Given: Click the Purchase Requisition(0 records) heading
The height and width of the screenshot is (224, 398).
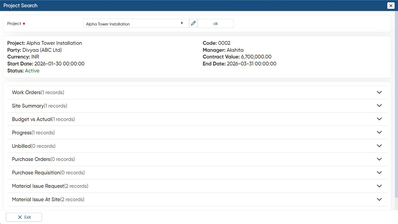Looking at the screenshot, I should (x=48, y=172).
